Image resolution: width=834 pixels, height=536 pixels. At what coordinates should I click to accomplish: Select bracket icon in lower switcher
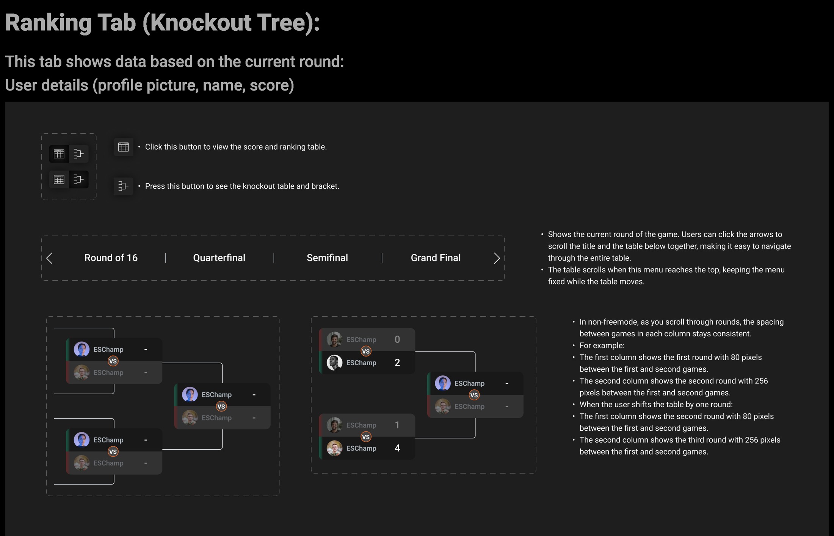(x=78, y=179)
